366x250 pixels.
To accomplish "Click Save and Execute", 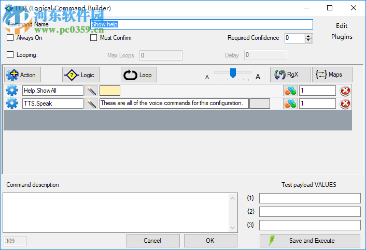I will [309, 241].
